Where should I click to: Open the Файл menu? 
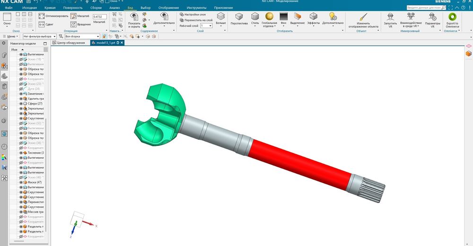click(9, 8)
